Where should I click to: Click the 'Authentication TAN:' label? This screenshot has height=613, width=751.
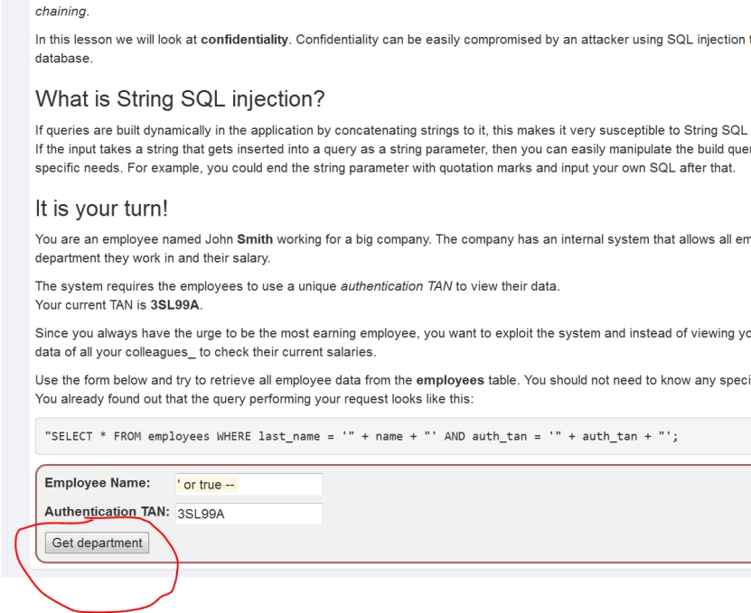[108, 512]
